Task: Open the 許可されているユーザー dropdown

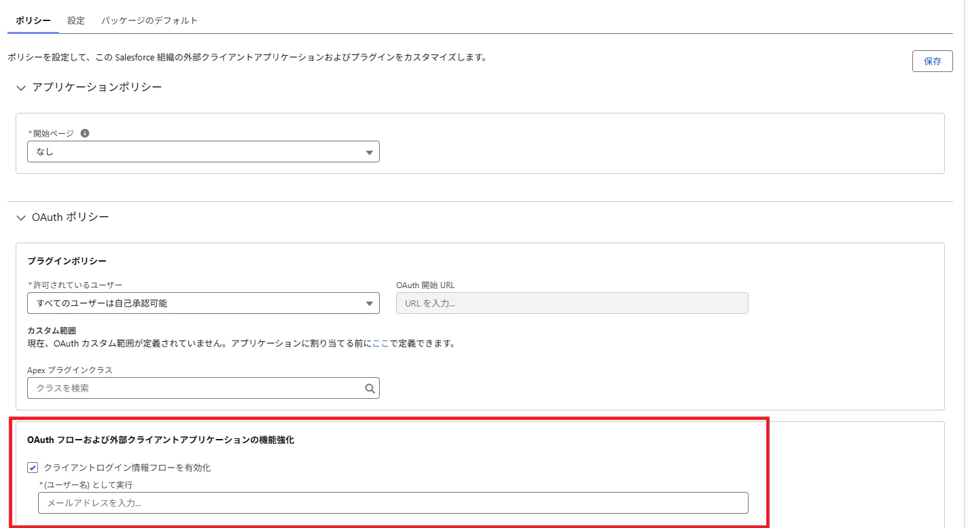Action: coord(203,303)
